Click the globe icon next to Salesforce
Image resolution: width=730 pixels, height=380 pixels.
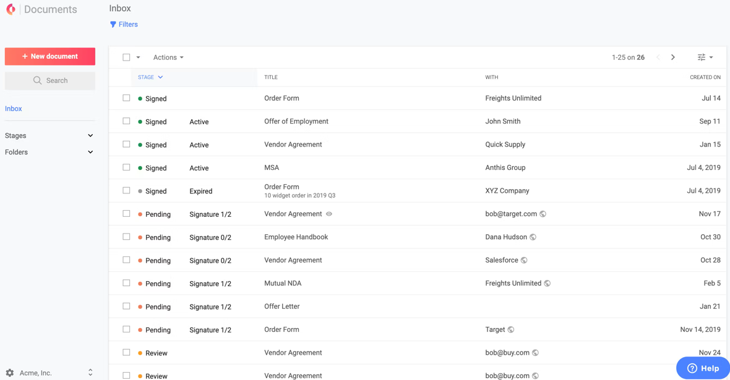coord(524,260)
